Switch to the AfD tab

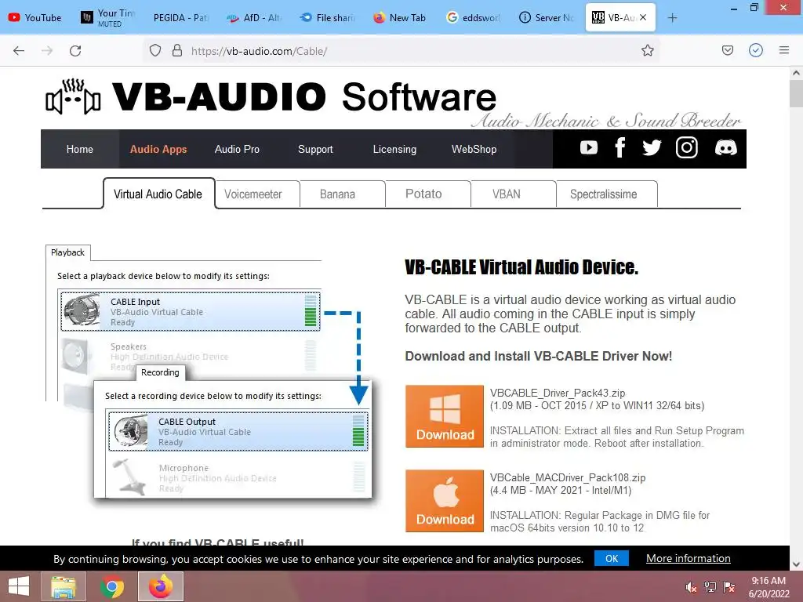(x=253, y=17)
